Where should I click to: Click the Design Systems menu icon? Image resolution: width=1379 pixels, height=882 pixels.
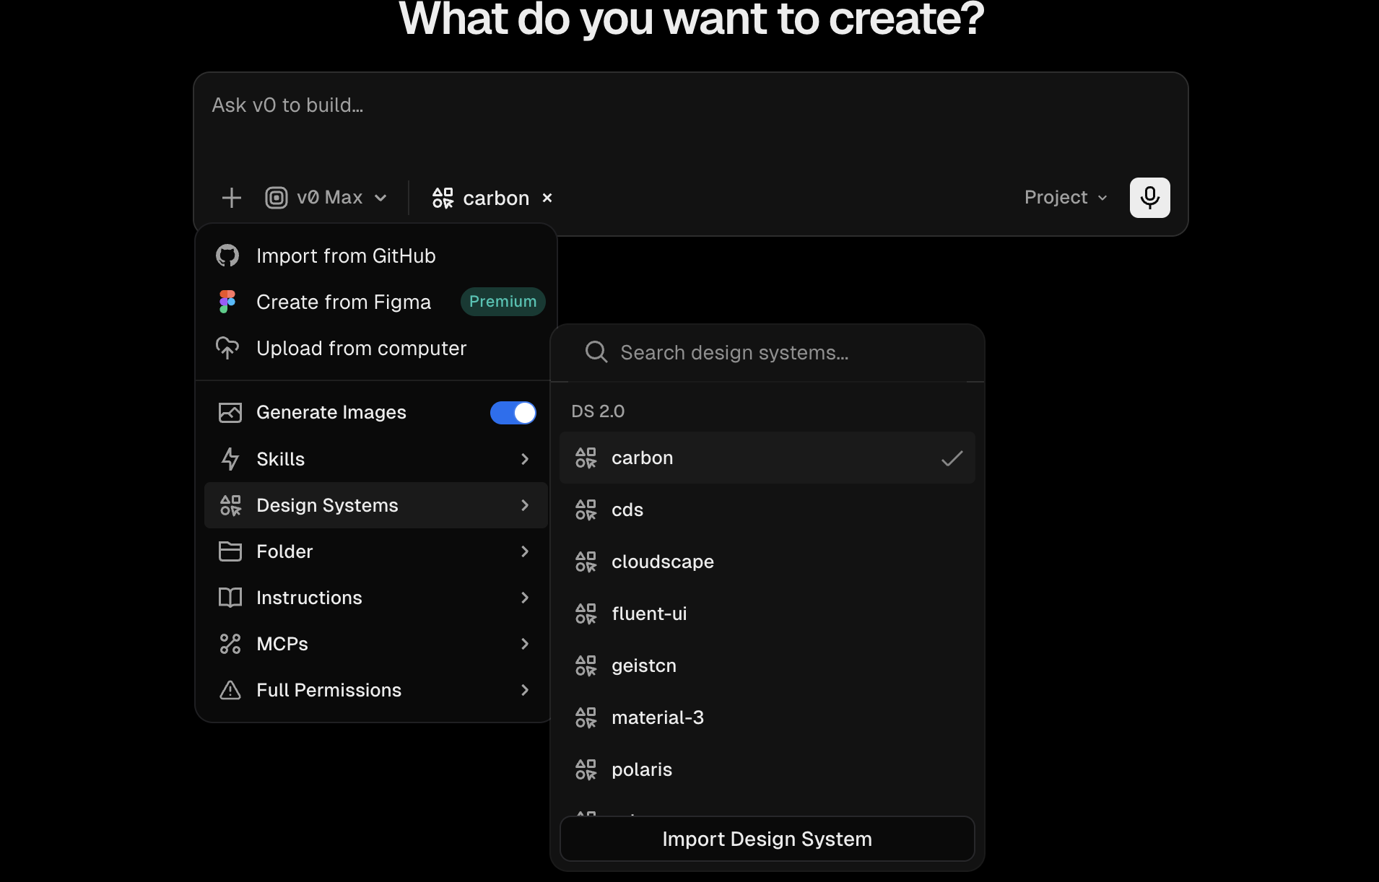point(230,505)
